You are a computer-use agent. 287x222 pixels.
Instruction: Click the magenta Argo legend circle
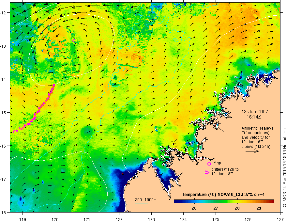pyautogui.click(x=209, y=164)
